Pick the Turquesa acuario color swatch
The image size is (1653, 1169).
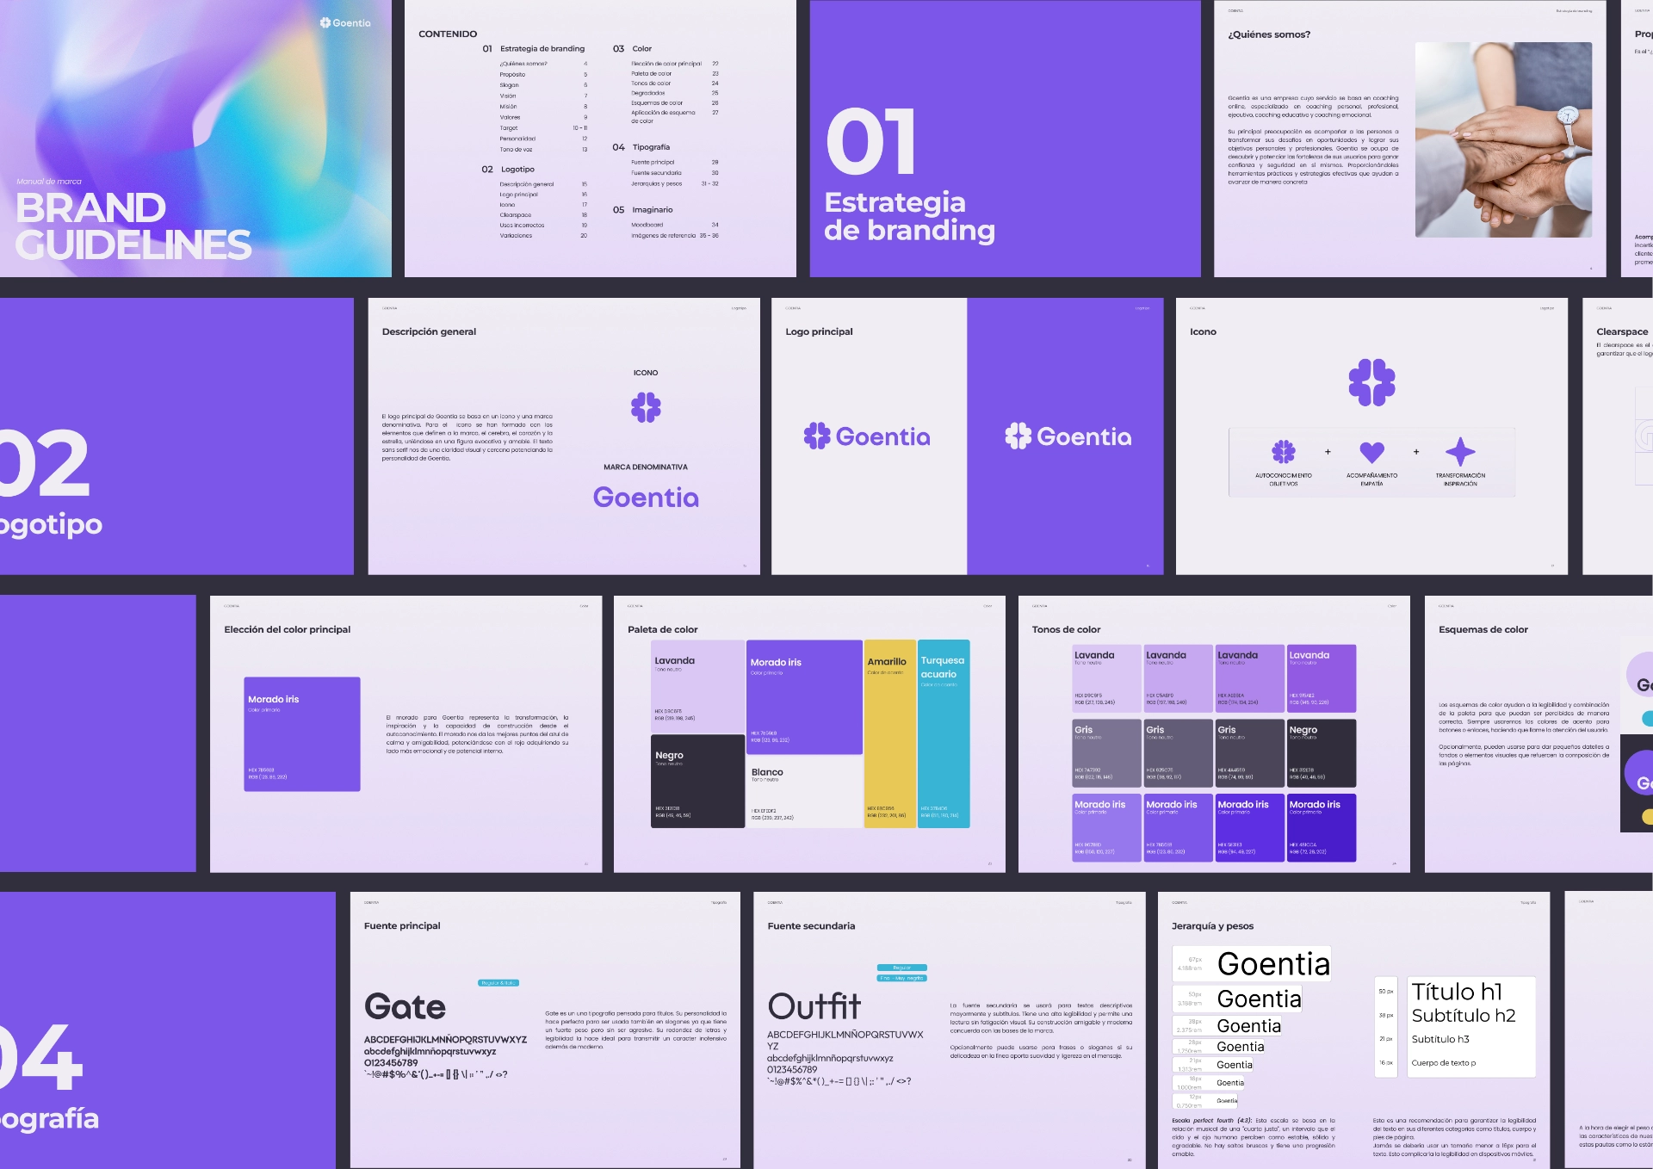tap(944, 734)
